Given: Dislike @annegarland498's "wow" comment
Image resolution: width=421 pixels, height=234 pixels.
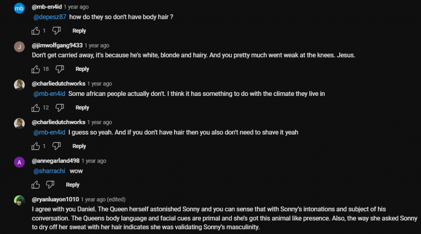Looking at the screenshot, I should pyautogui.click(x=50, y=185).
